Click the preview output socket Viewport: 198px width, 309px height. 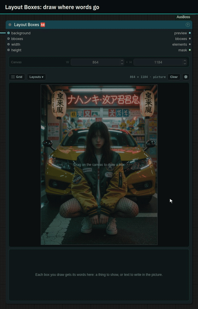[190, 33]
